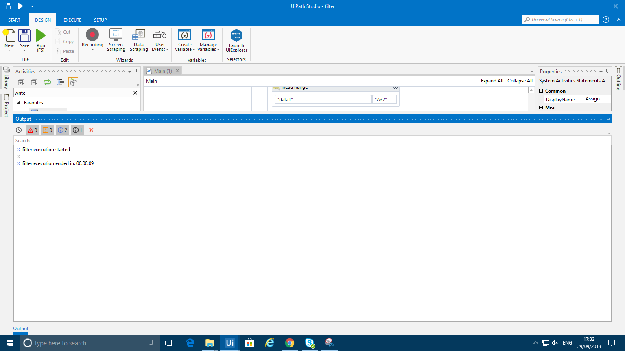Click the tree list view icon in Activities

pos(60,82)
